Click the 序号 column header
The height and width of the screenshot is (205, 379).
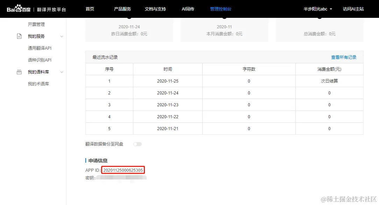coord(109,69)
